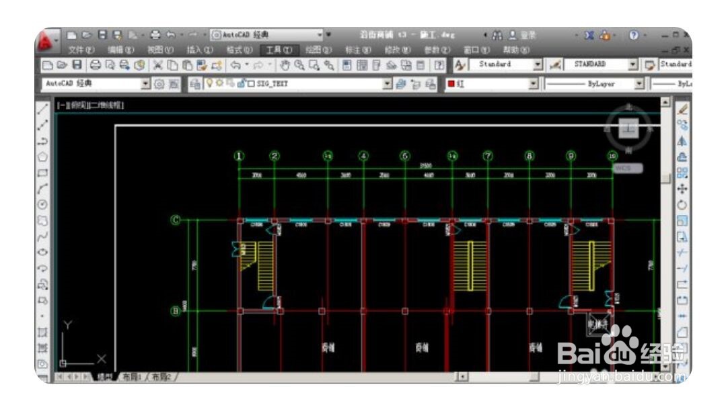The image size is (726, 401).
Task: Select the Rectangle draw tool
Action: click(x=42, y=173)
